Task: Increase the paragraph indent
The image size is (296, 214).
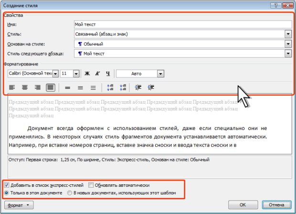Action: [152, 87]
